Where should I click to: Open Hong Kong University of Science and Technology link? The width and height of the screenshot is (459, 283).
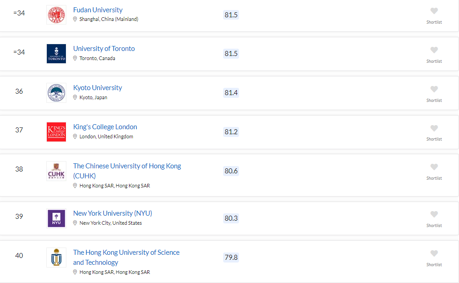(126, 257)
